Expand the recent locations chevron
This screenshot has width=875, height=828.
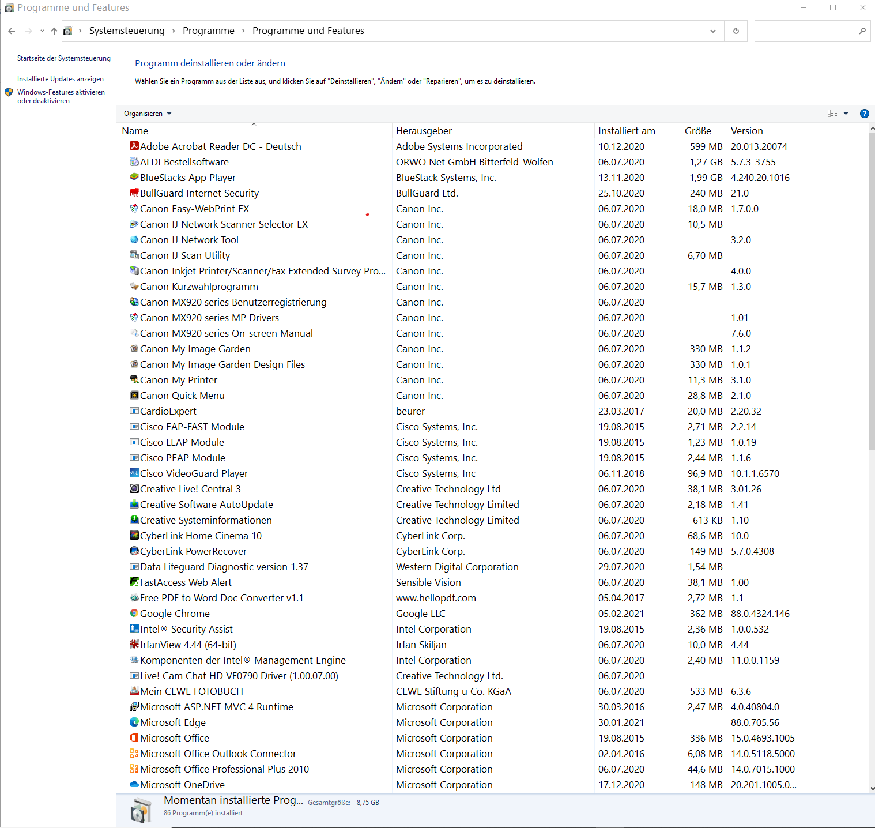coord(42,31)
